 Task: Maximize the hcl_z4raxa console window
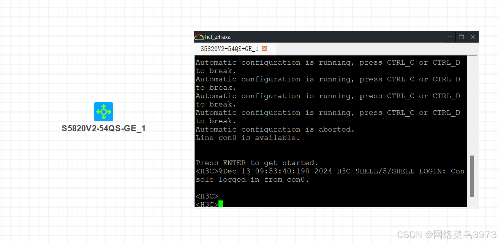(461, 37)
